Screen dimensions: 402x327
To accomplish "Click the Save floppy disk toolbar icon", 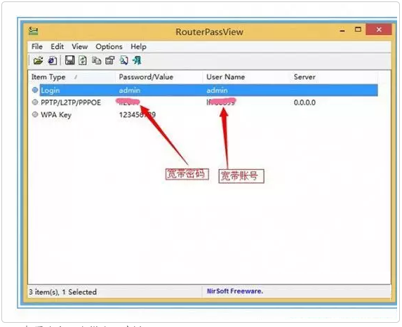I will [69, 60].
